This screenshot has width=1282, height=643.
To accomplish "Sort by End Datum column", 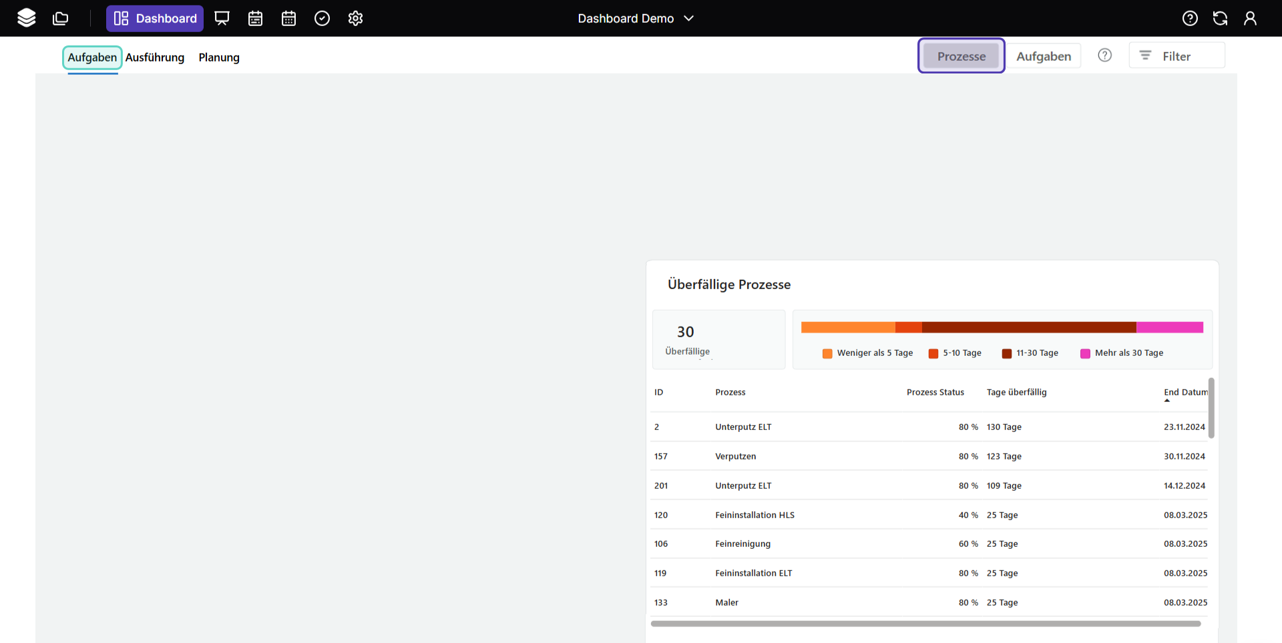I will tap(1185, 393).
